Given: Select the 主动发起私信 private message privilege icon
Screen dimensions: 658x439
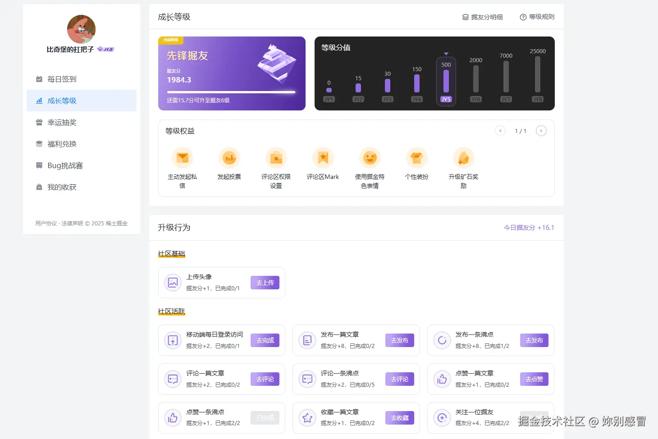Looking at the screenshot, I should click(182, 157).
